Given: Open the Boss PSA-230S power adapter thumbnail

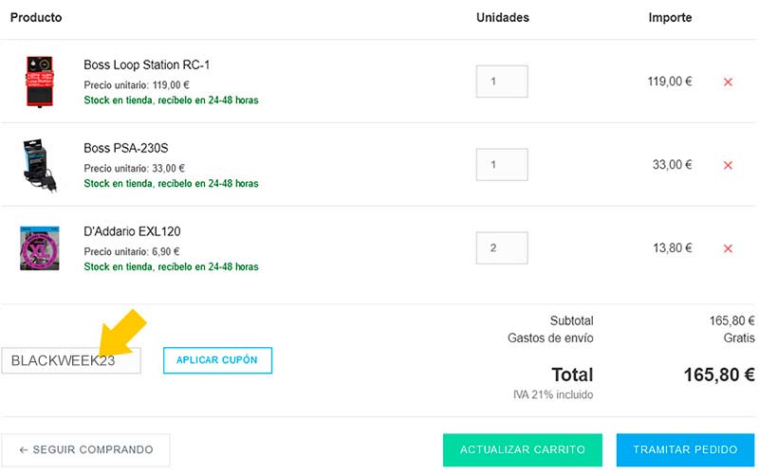Looking at the screenshot, I should pyautogui.click(x=40, y=165).
